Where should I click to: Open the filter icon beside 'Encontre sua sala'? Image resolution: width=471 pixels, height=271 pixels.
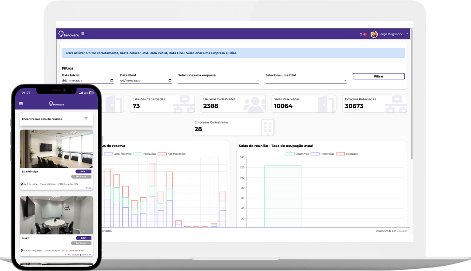[x=86, y=119]
